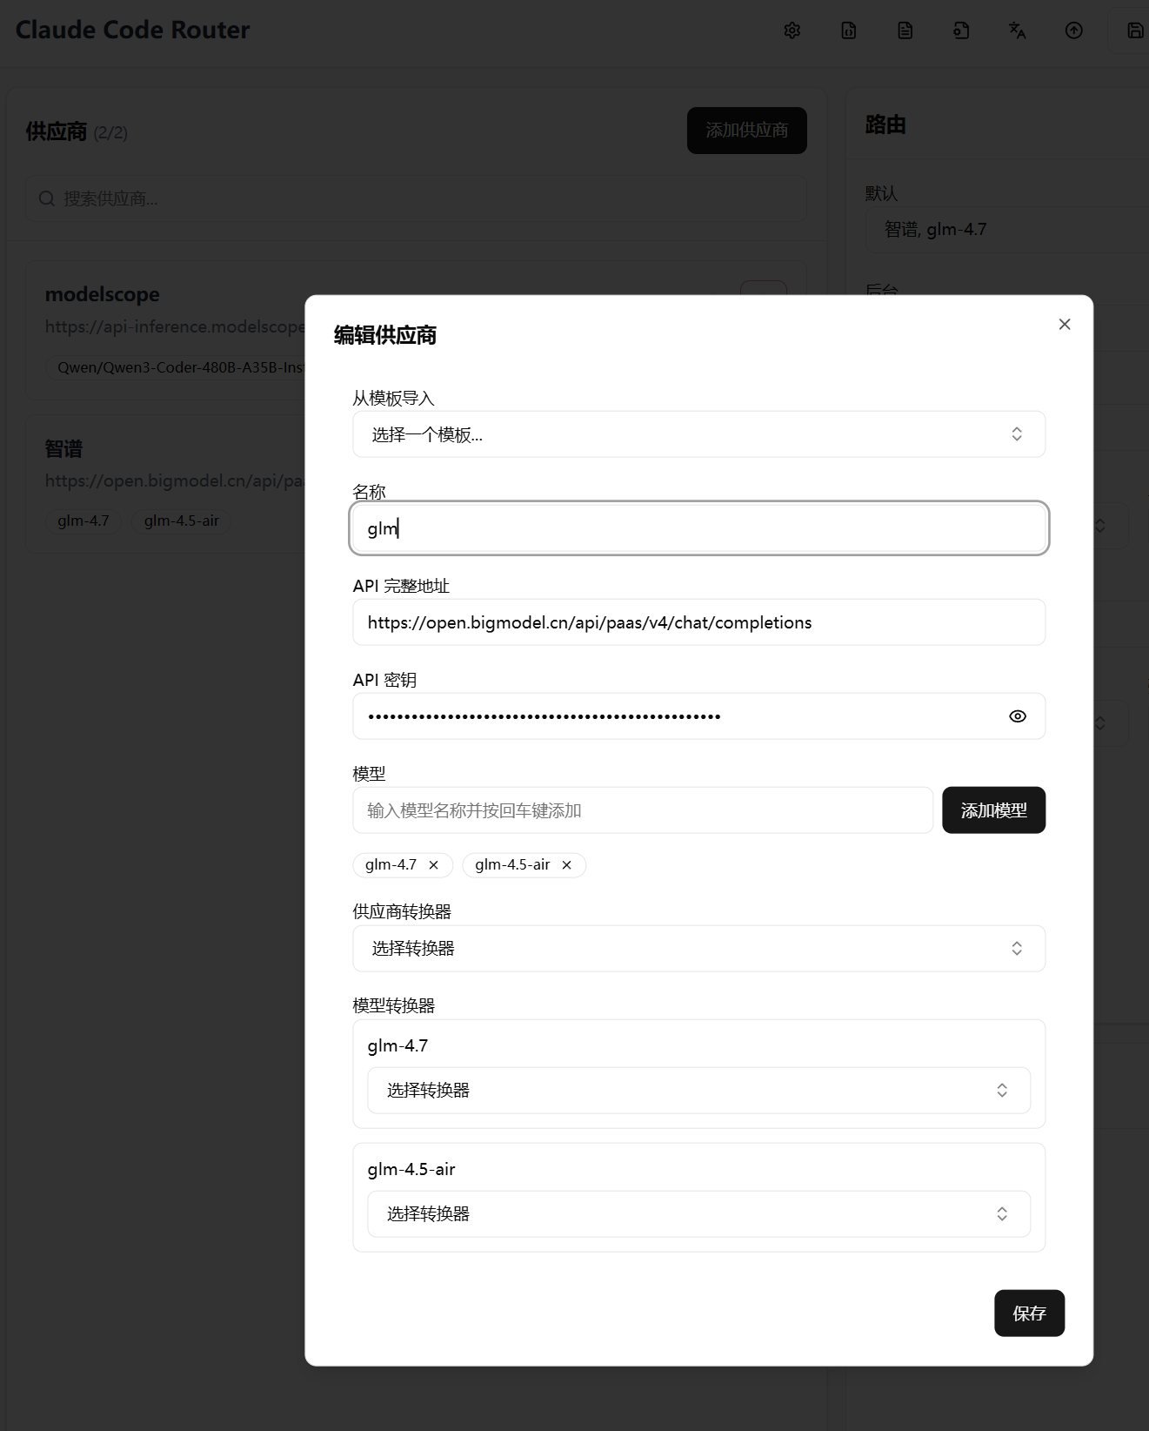The width and height of the screenshot is (1149, 1431).
Task: Click the save disk icon in header
Action: (x=1134, y=30)
